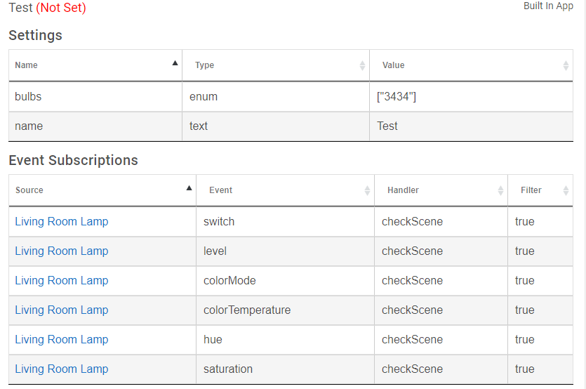Image resolution: width=586 pixels, height=389 pixels.
Task: Click Event column sort arrows
Action: point(367,190)
